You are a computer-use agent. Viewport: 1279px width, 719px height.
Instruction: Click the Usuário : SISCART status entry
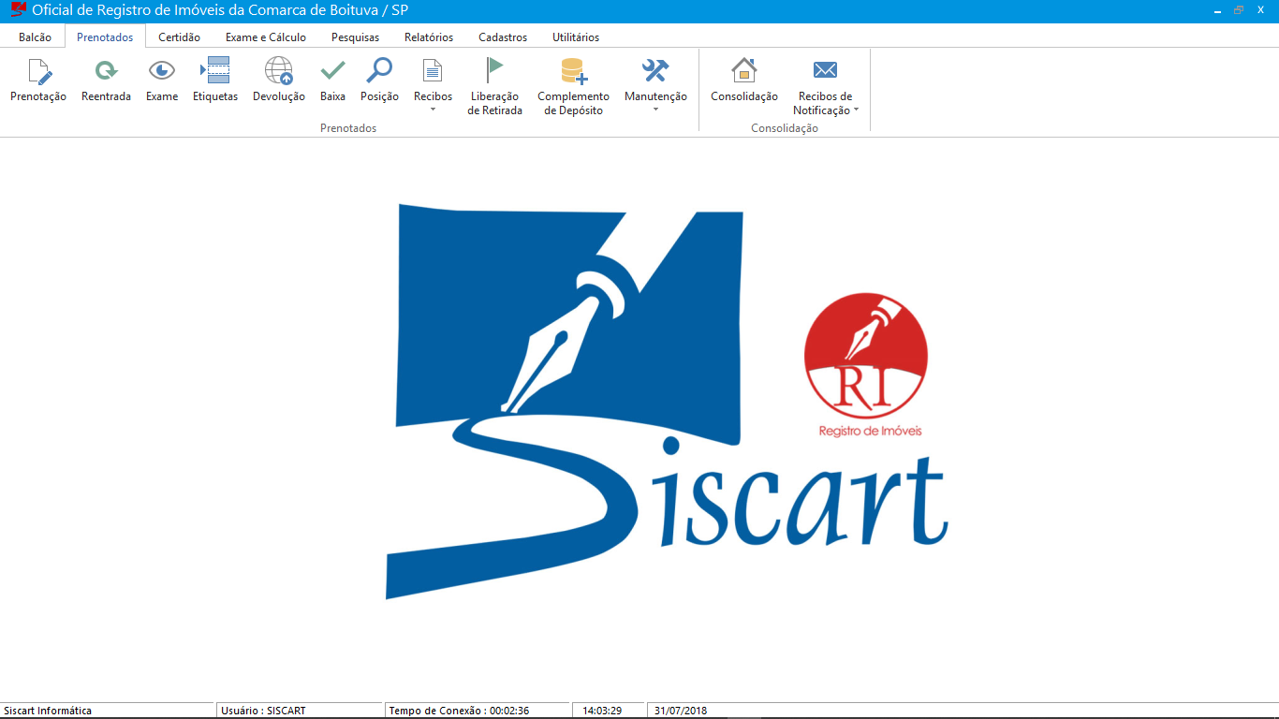[x=263, y=711]
